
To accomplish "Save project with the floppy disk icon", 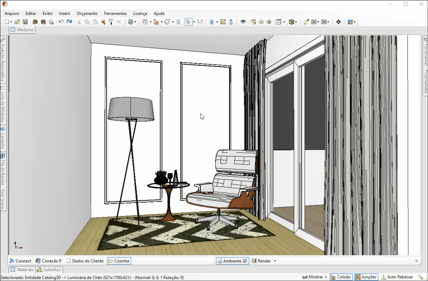I will coord(25,22).
